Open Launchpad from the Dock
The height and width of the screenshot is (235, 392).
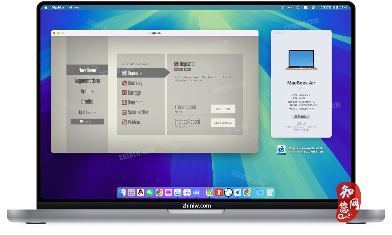click(131, 192)
